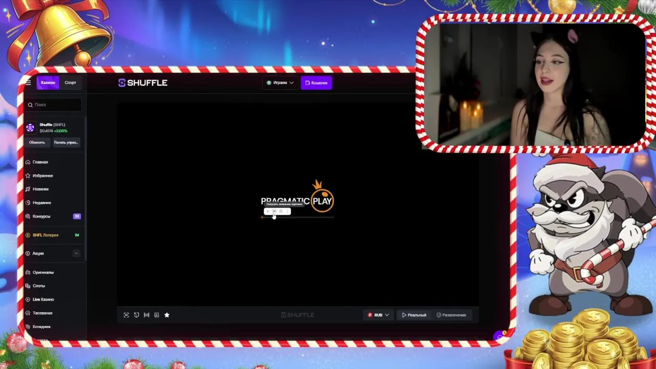656x369 pixels.
Task: Focus the Поиск search field
Action: [53, 105]
